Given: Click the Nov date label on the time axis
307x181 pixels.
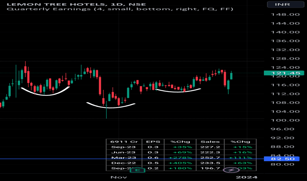Looking at the screenshot, I should 119,177.
